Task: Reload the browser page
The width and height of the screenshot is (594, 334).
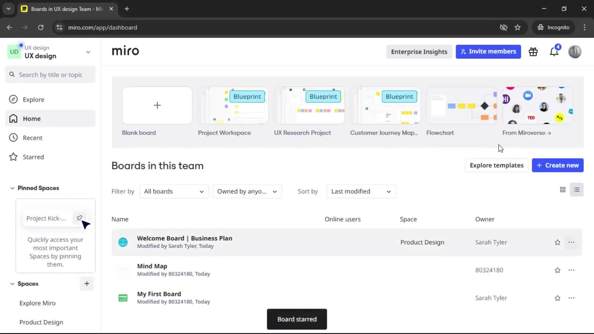Action: (41, 28)
